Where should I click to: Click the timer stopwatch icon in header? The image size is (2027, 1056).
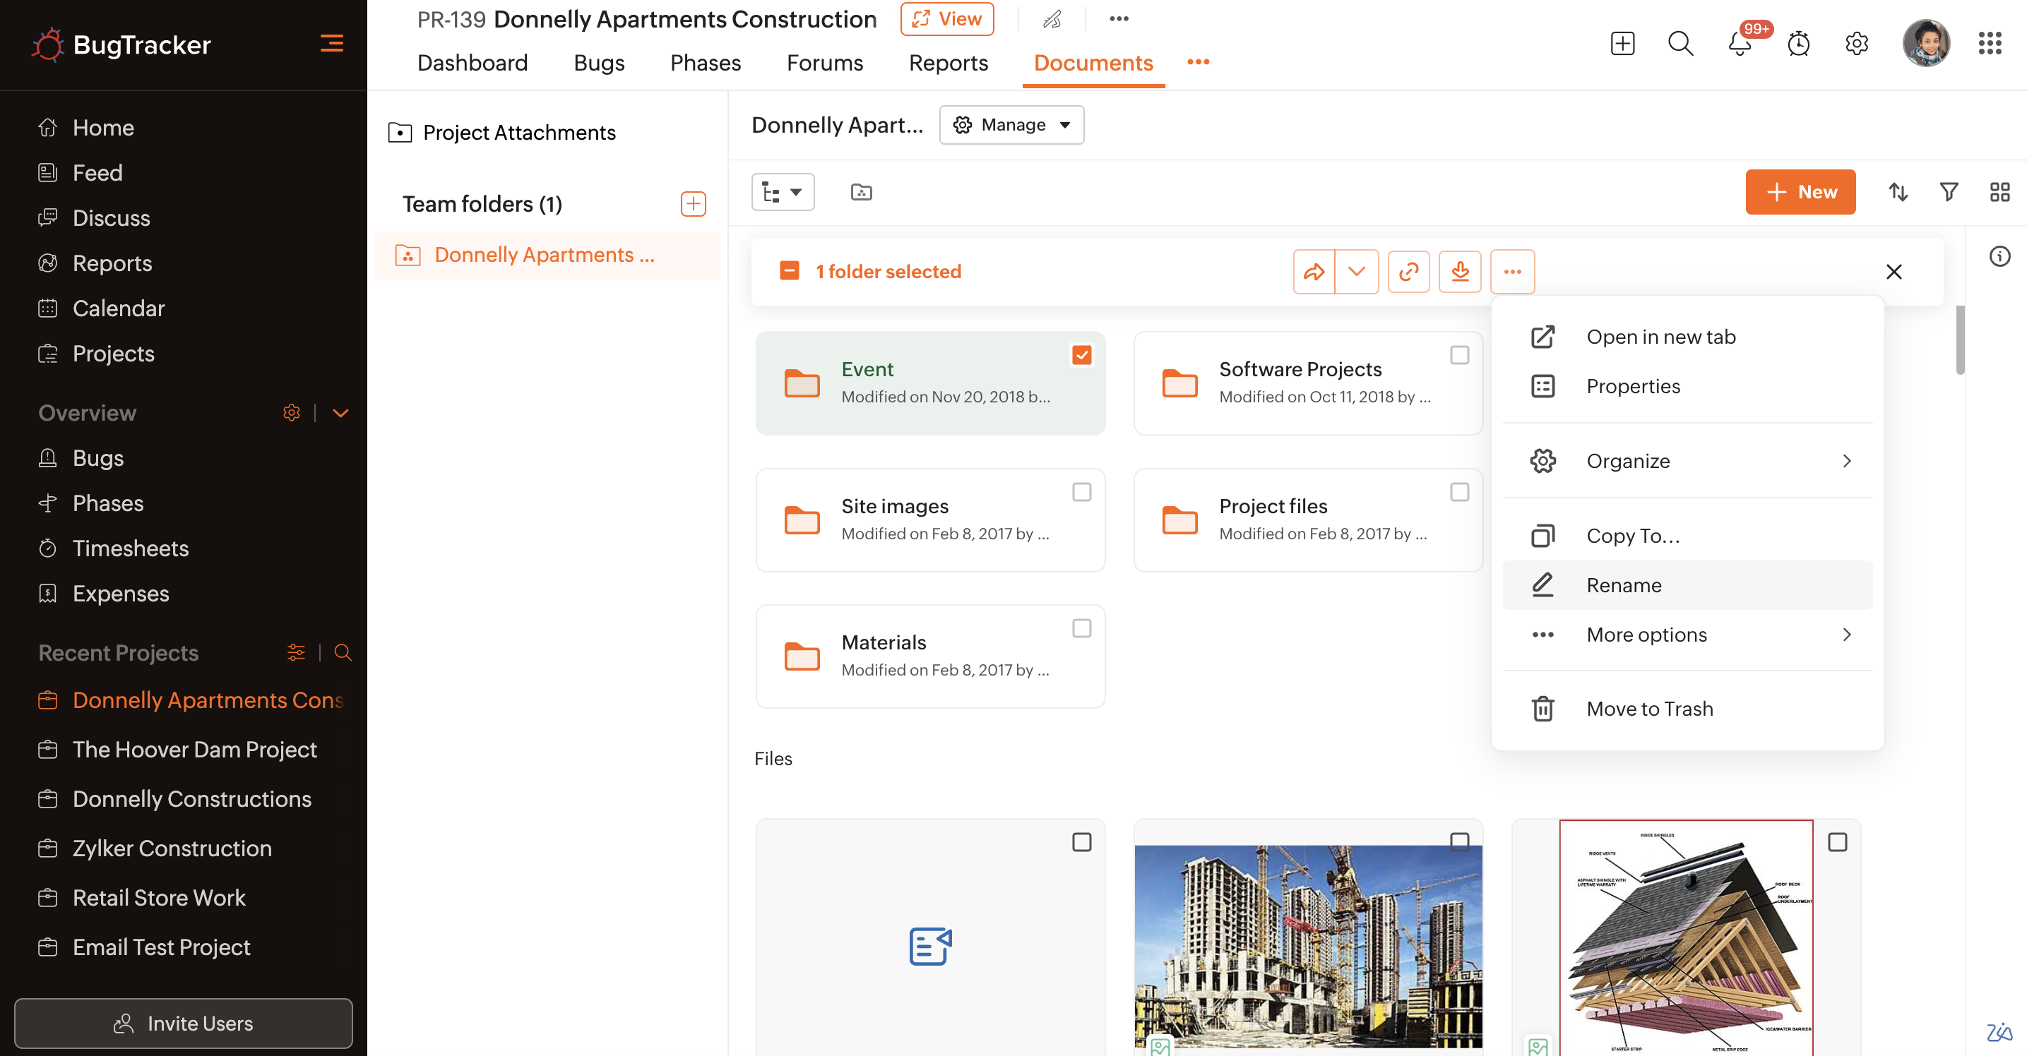[1798, 43]
